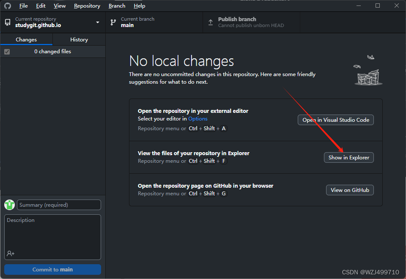Minimize the GitHub Desktop window
This screenshot has height=279, width=406.
[x=359, y=5]
